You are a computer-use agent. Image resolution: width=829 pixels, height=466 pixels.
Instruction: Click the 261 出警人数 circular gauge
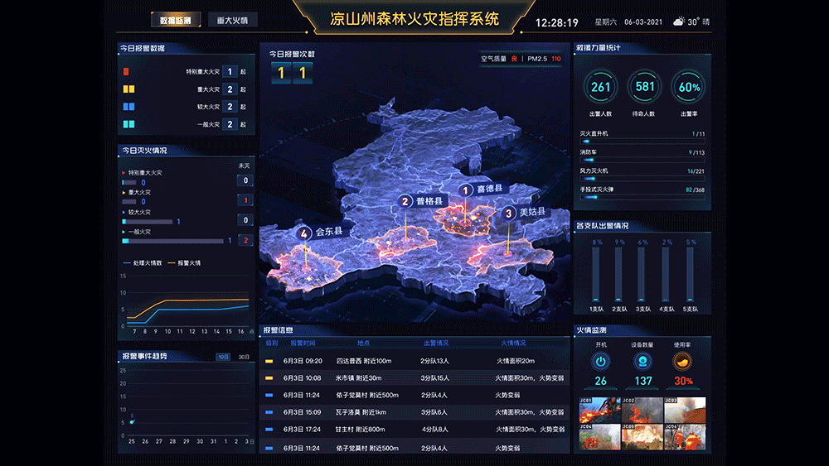600,87
